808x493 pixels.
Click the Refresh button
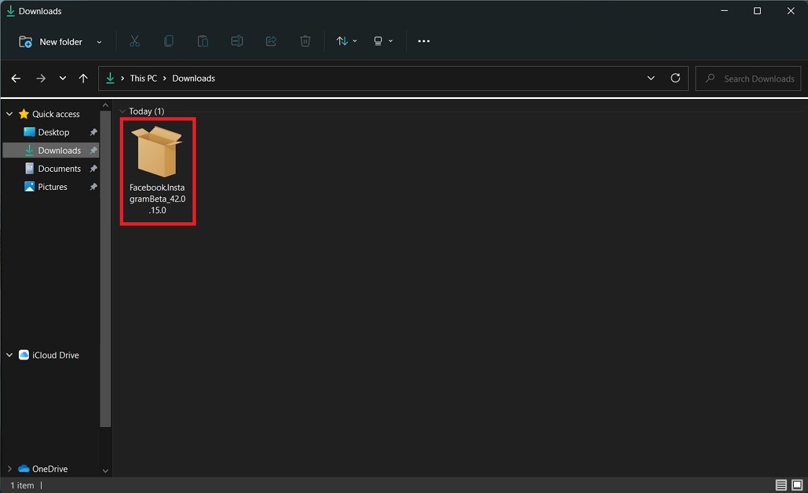pyautogui.click(x=675, y=78)
